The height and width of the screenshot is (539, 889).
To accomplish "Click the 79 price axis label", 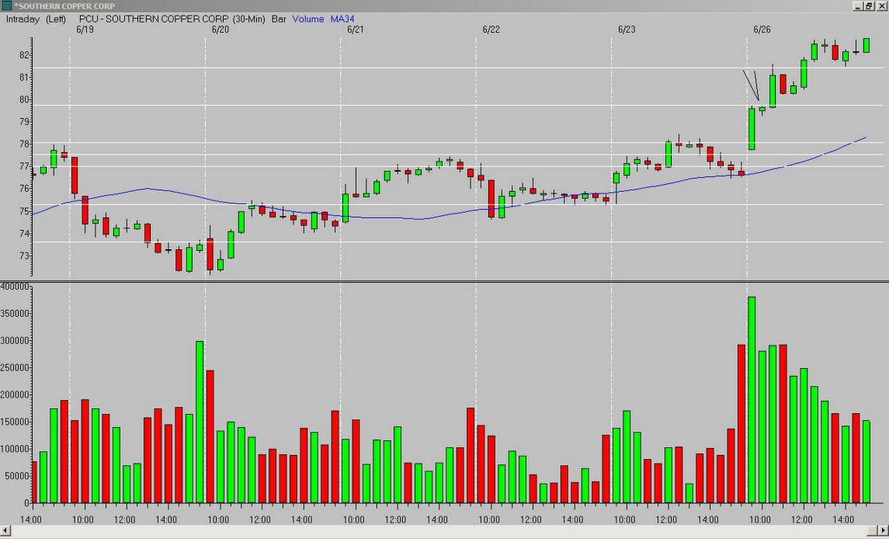I will pos(23,122).
